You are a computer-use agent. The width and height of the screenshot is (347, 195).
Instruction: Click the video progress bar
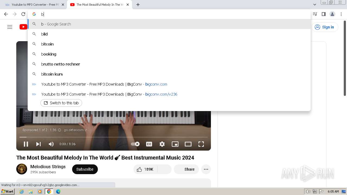click(114, 137)
